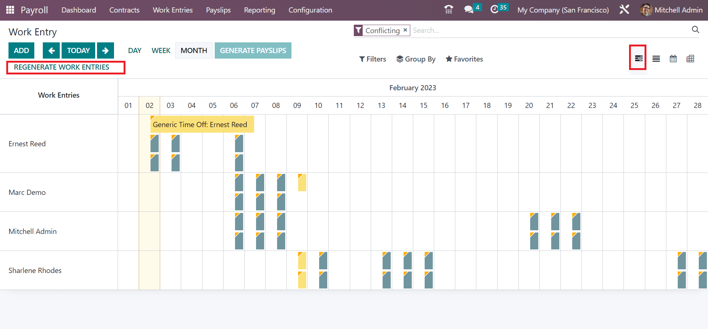The width and height of the screenshot is (708, 329).
Task: Open the Favorites dropdown
Action: (x=464, y=59)
